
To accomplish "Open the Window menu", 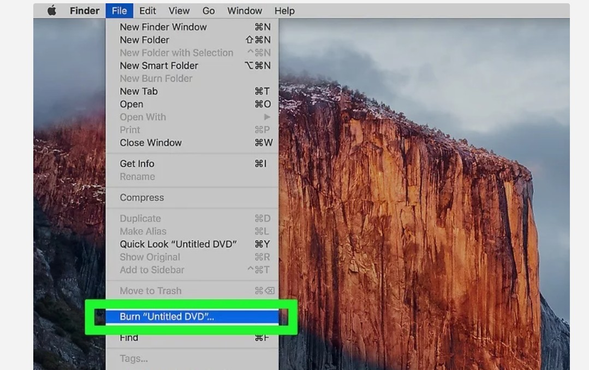I will [x=245, y=11].
